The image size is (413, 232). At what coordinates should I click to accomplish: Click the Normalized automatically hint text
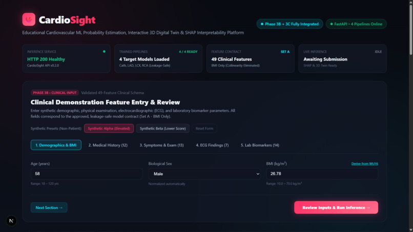click(167, 184)
